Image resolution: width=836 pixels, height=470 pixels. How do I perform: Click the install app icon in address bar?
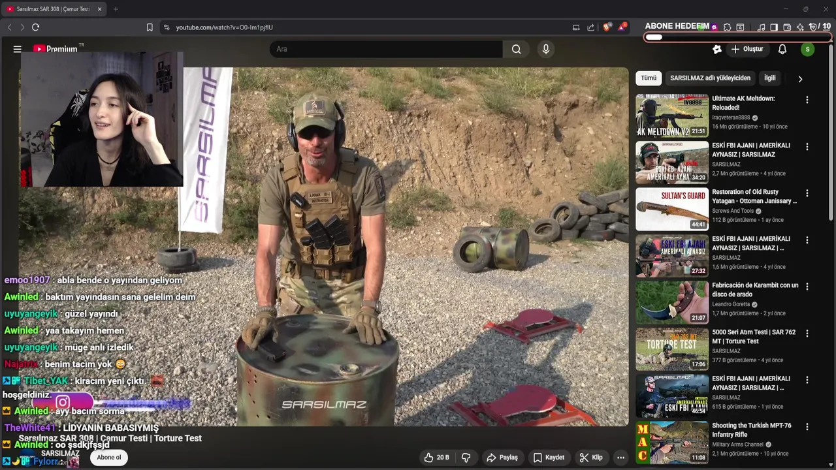pyautogui.click(x=576, y=27)
